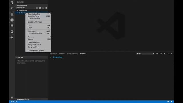Screen dimensions: 183x103
Task: Click the Refresh Explorer icon
Action: coord(43,8)
